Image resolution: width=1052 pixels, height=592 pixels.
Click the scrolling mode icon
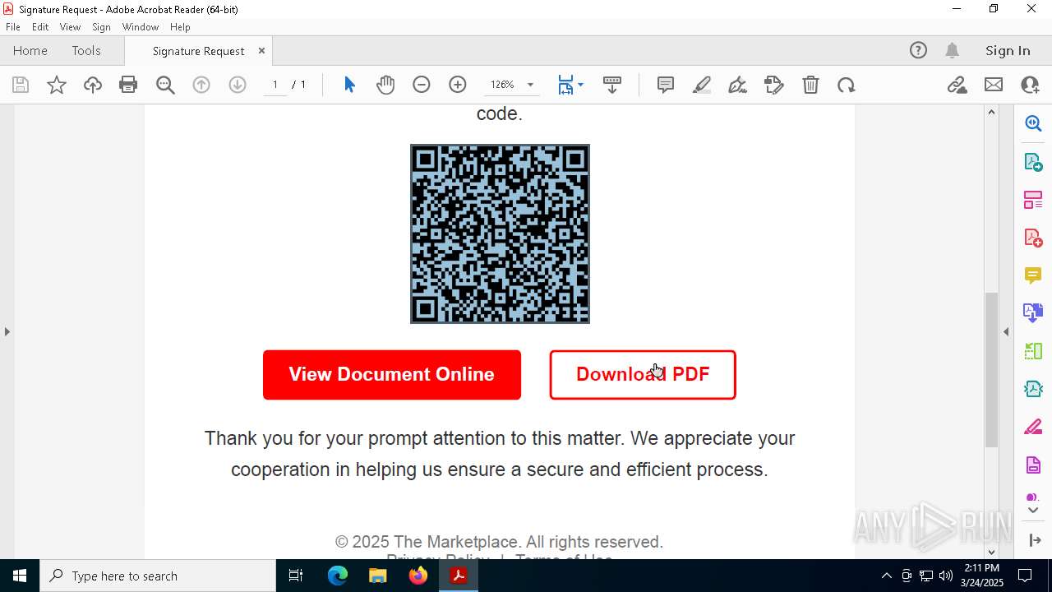pyautogui.click(x=612, y=85)
